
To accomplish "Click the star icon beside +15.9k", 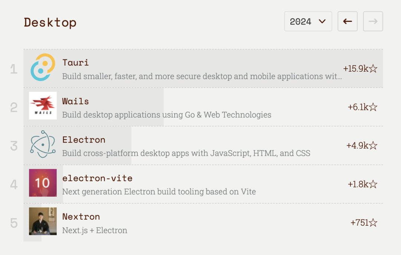I will [x=373, y=69].
